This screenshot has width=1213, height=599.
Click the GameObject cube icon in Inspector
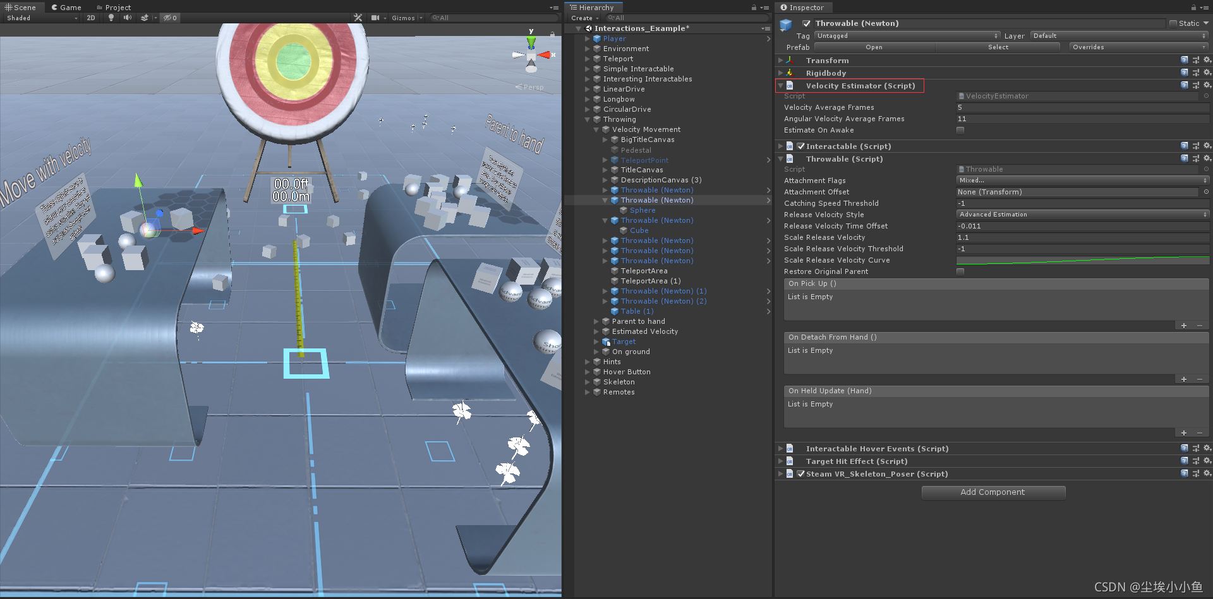click(786, 25)
